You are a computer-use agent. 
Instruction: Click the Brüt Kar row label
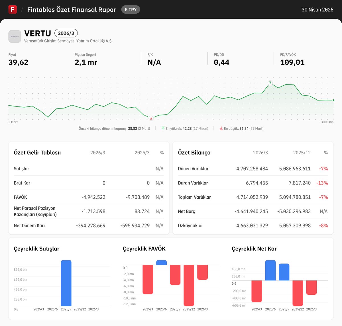[22, 183]
